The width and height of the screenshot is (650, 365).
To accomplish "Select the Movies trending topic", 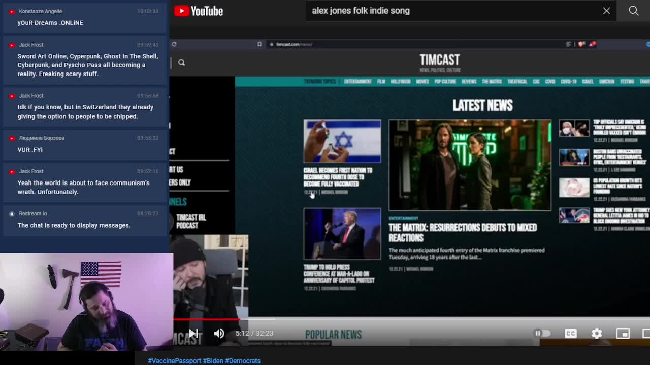I will pos(422,82).
